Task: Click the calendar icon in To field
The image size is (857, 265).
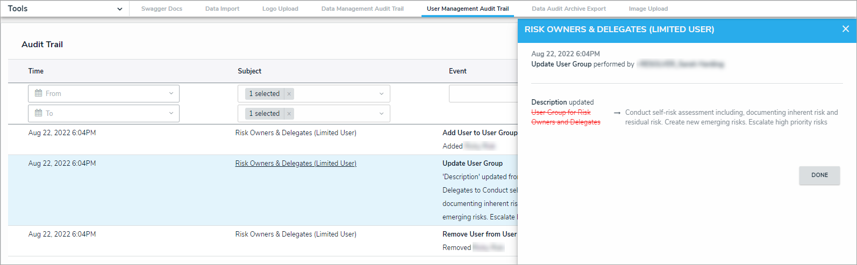Action: tap(38, 113)
